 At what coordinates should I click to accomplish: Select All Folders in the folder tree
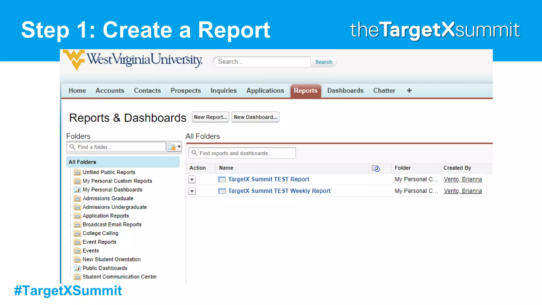[x=123, y=162]
